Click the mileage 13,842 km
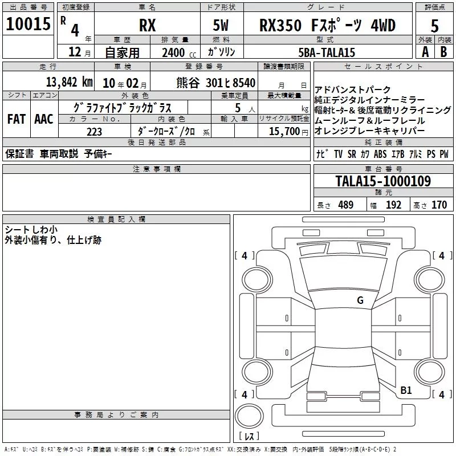Screen dimensions: 456x456 click(x=70, y=82)
